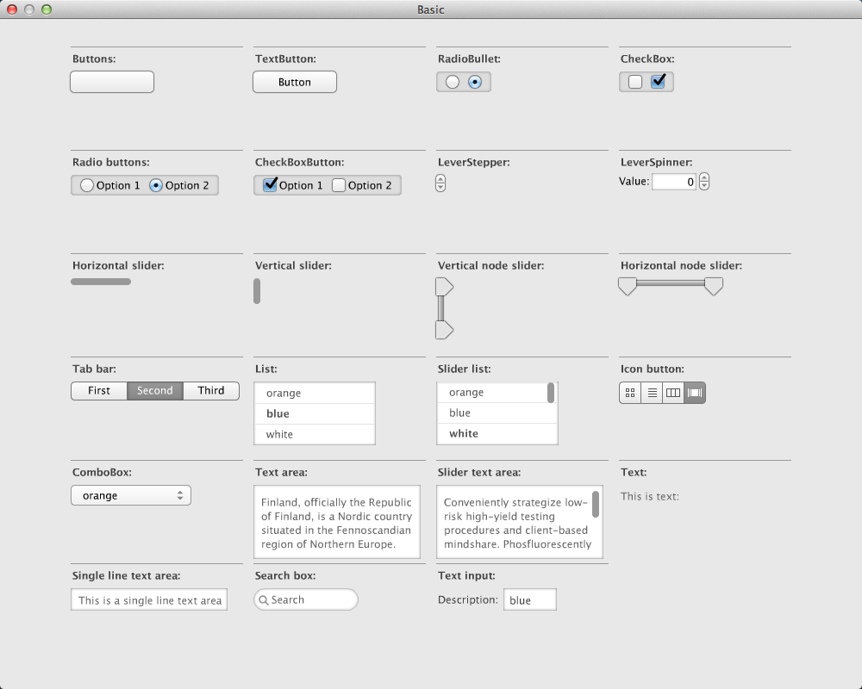Click inside the blue Text input field
The height and width of the screenshot is (689, 862).
point(529,599)
